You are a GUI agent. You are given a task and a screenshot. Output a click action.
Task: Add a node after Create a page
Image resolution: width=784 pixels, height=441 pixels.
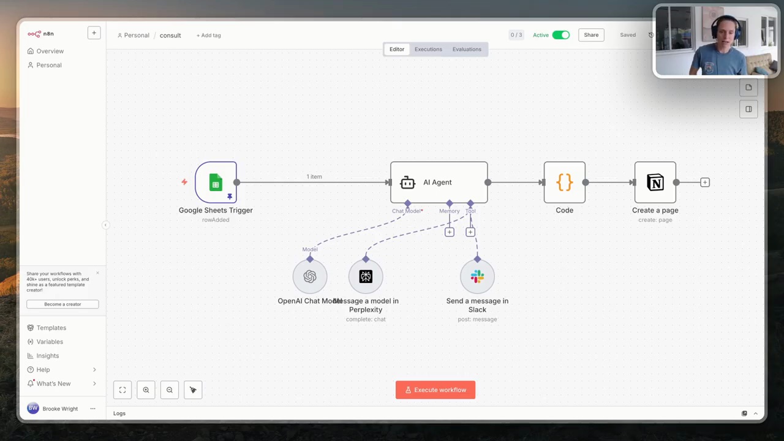[x=705, y=182]
